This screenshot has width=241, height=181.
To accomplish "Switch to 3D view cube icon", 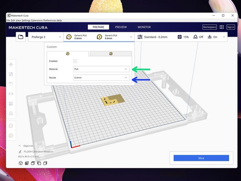I will tap(21, 163).
